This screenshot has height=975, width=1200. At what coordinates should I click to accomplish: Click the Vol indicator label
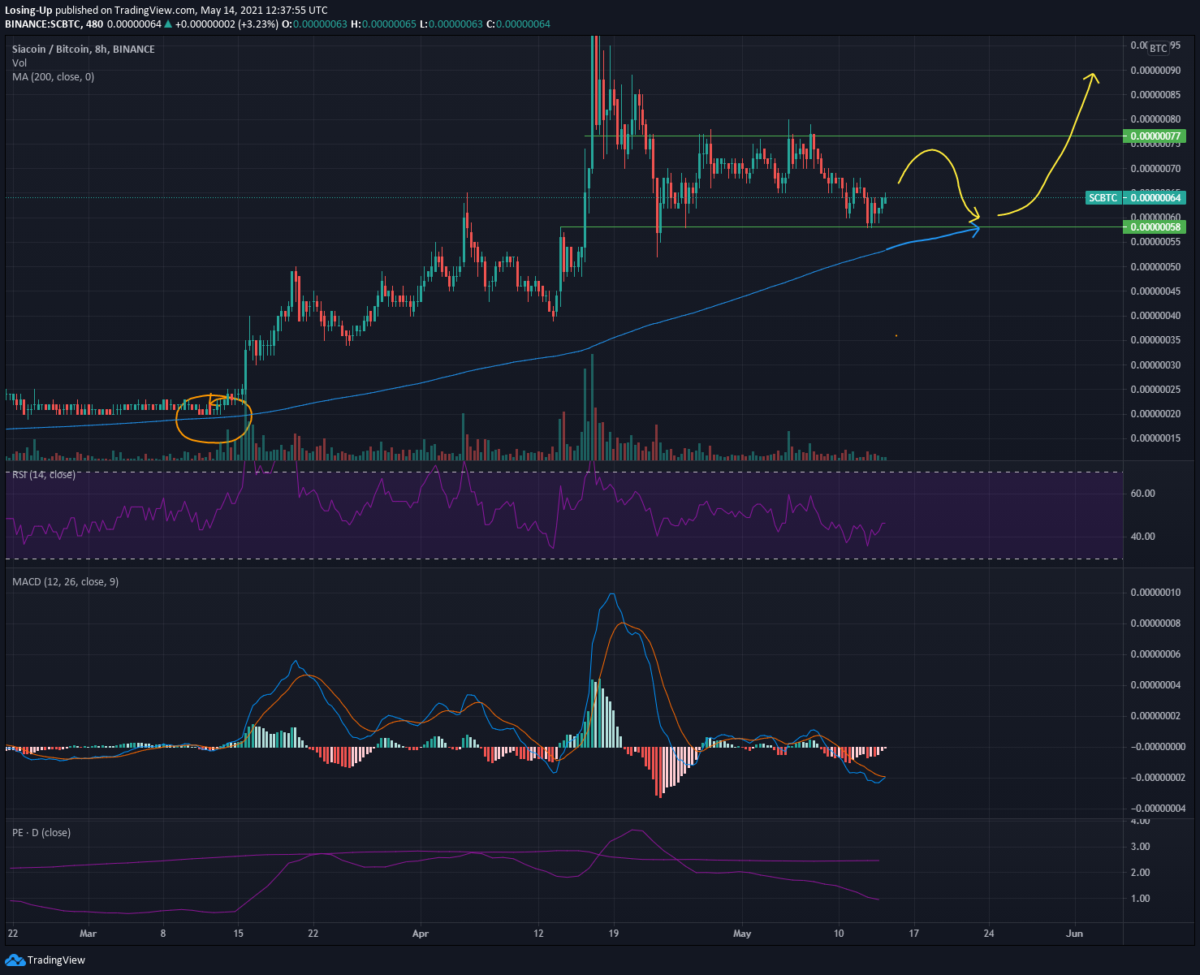pyautogui.click(x=19, y=63)
